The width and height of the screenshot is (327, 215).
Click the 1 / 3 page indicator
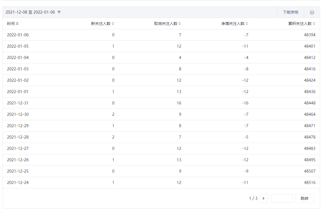coord(253,198)
